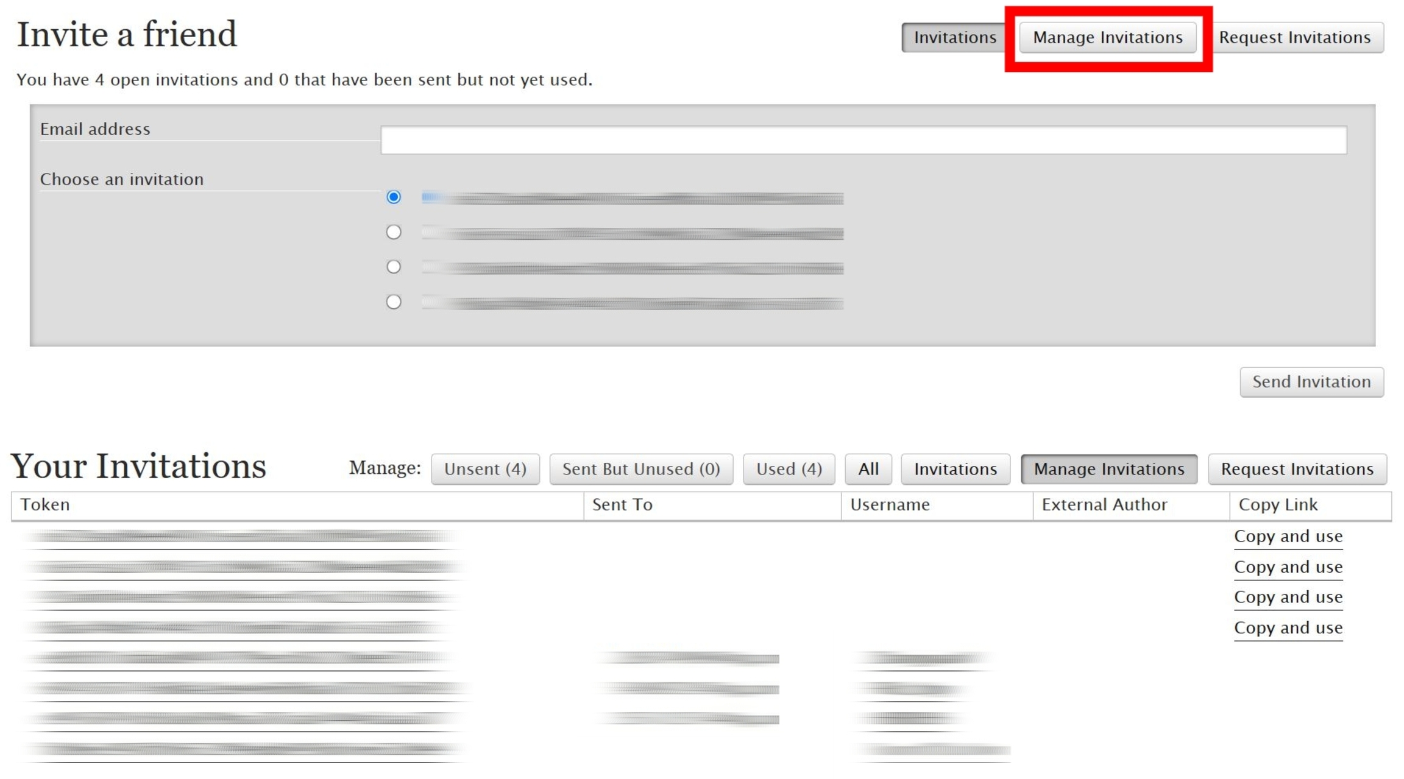
Task: Click lower Invitations button beside All
Action: point(955,469)
